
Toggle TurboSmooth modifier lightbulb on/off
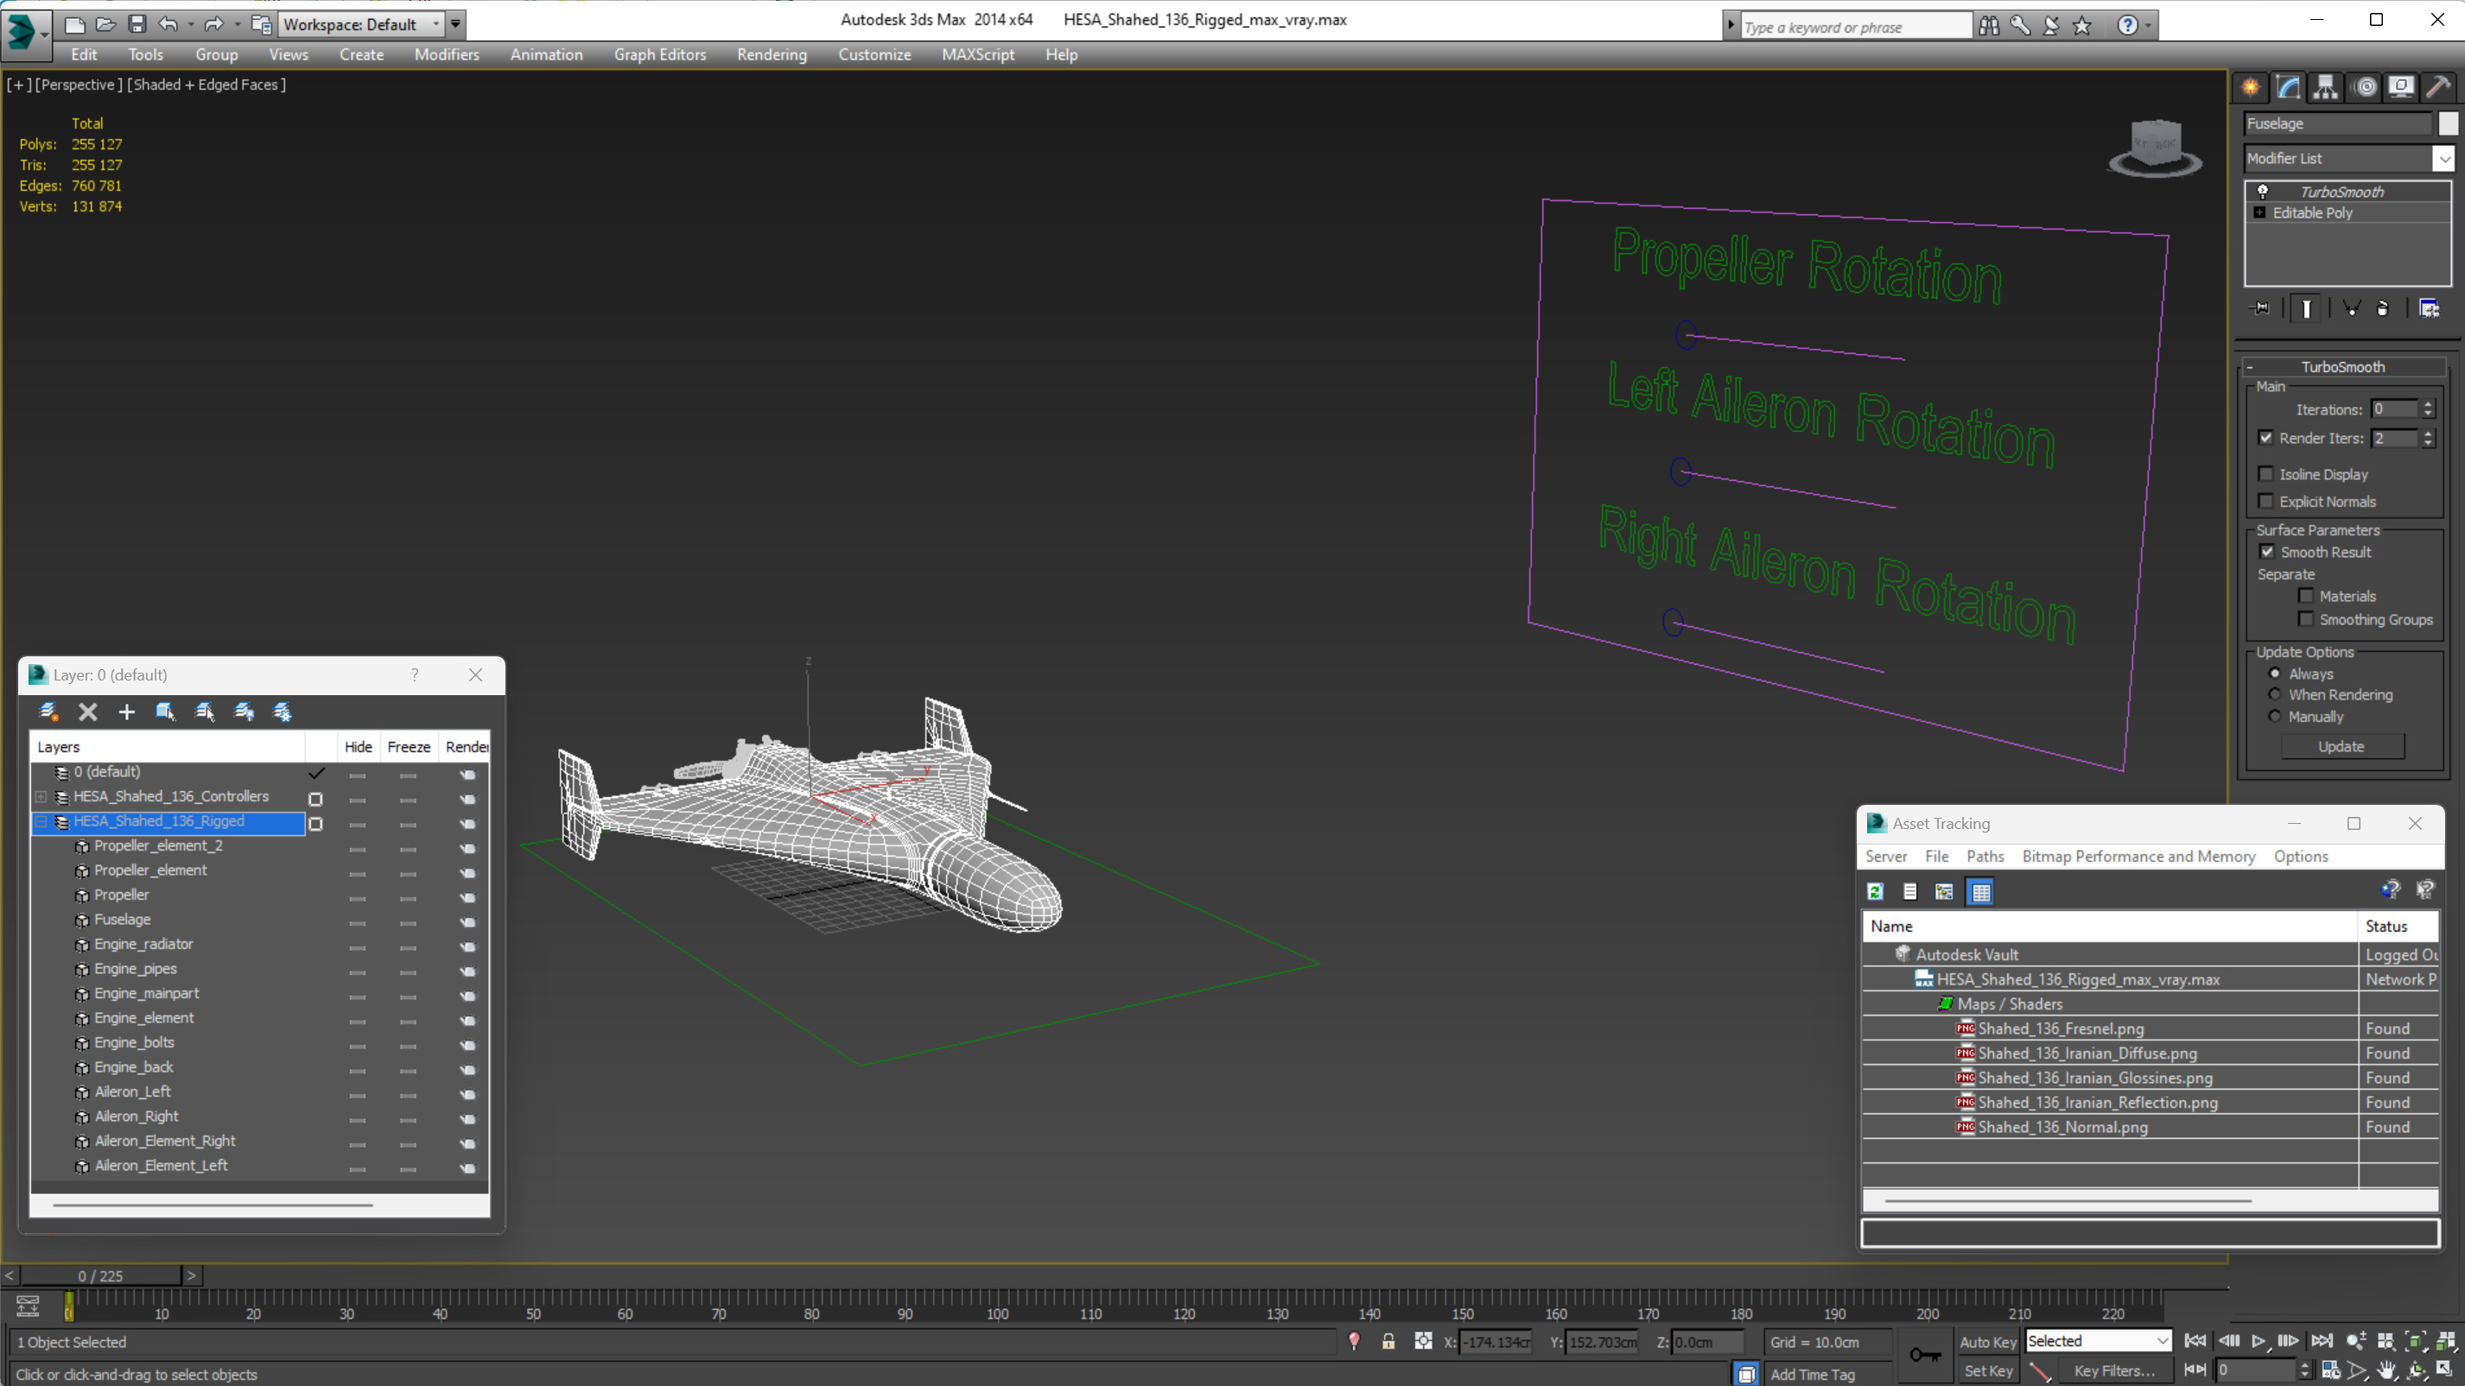[2263, 192]
